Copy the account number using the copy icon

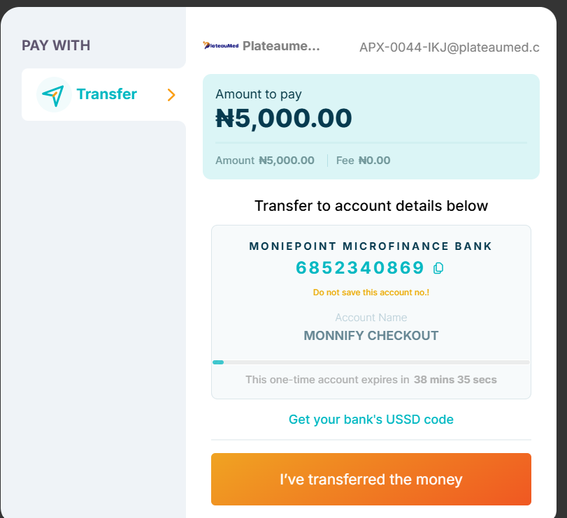438,268
